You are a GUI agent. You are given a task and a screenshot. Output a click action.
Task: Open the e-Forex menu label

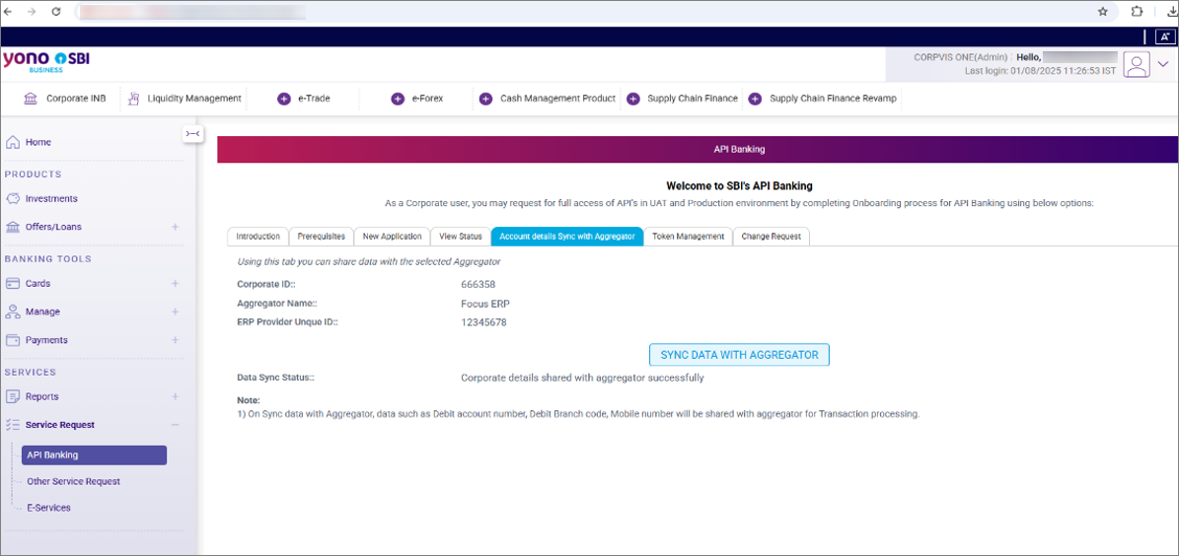(427, 99)
